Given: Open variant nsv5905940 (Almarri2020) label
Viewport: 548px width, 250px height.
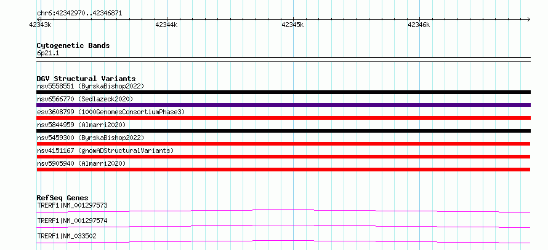Looking at the screenshot, I should pos(81,163).
